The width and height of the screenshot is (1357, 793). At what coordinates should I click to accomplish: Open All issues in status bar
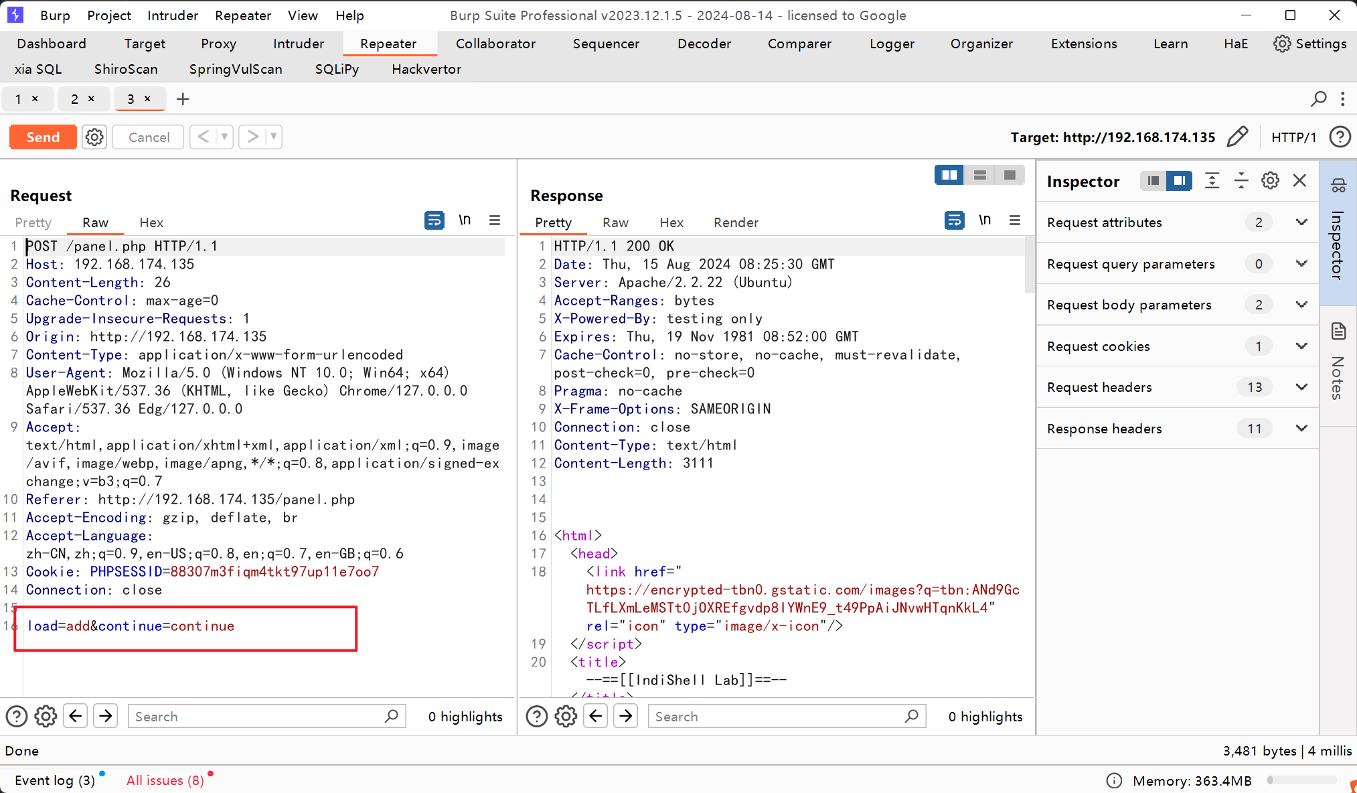(x=165, y=780)
